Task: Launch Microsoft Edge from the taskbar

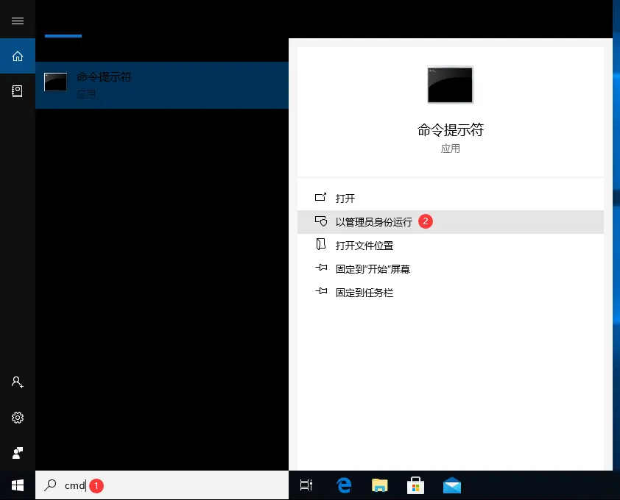Action: click(x=343, y=485)
